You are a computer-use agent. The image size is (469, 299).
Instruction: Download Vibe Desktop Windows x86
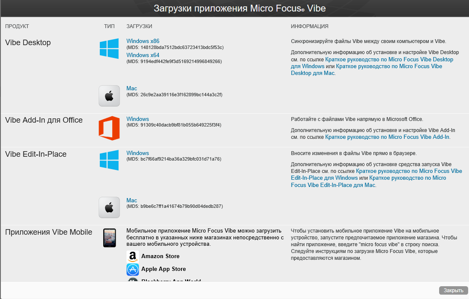[x=143, y=41]
